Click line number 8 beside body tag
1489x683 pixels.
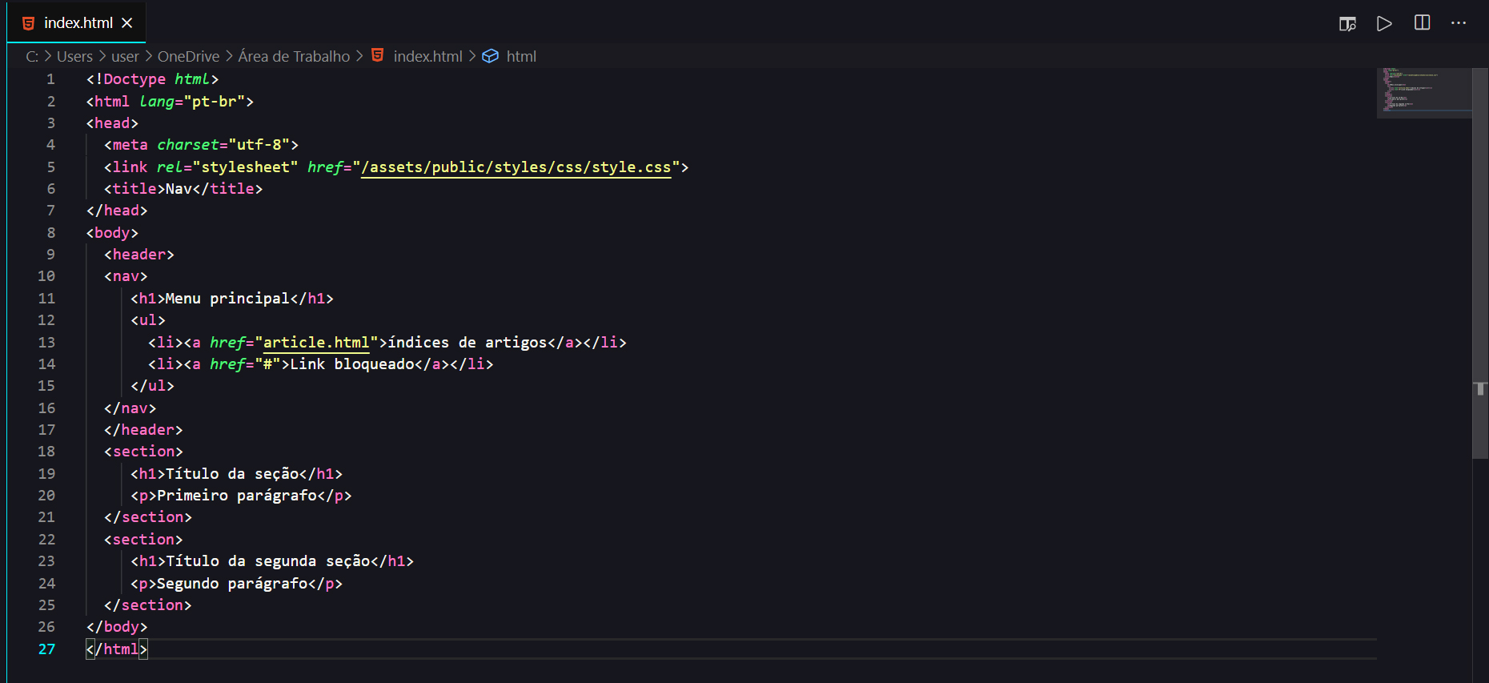pos(50,233)
